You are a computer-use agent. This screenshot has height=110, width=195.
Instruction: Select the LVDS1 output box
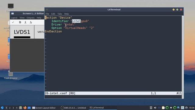point(22,32)
